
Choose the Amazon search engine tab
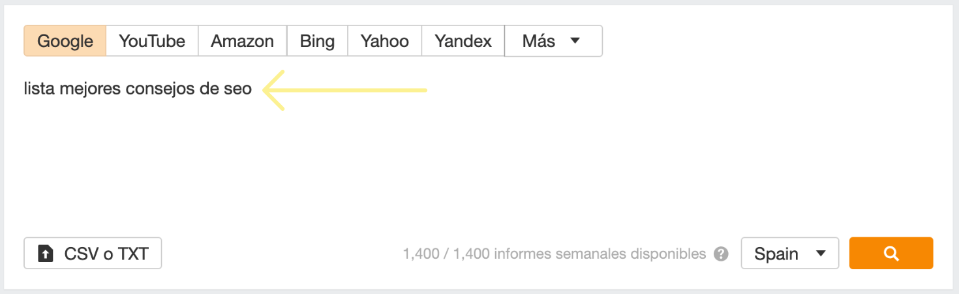tap(242, 41)
